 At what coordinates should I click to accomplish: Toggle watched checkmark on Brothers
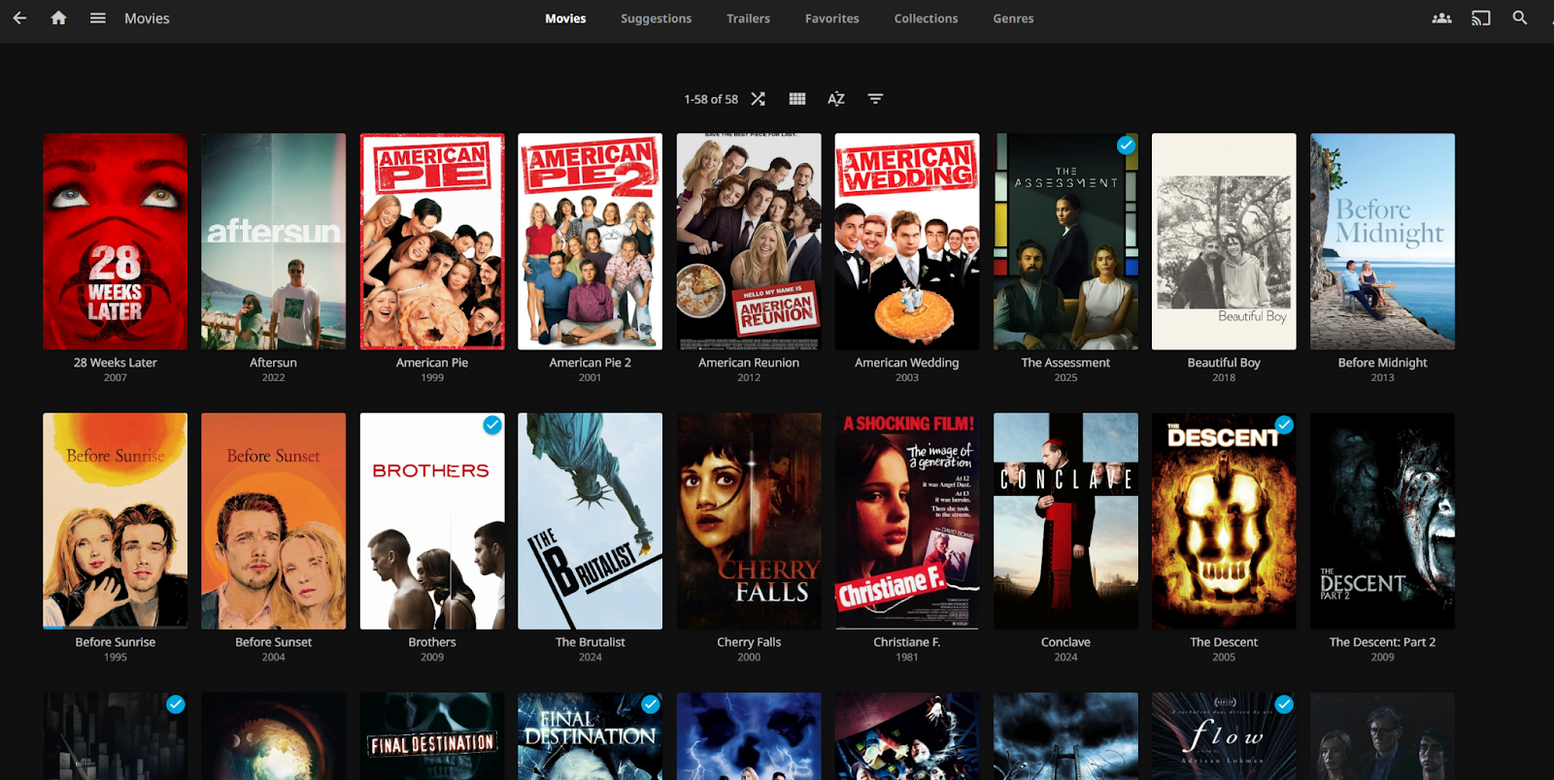(x=492, y=425)
